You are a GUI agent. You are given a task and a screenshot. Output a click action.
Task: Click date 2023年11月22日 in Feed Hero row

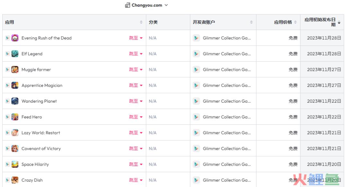[324, 117]
